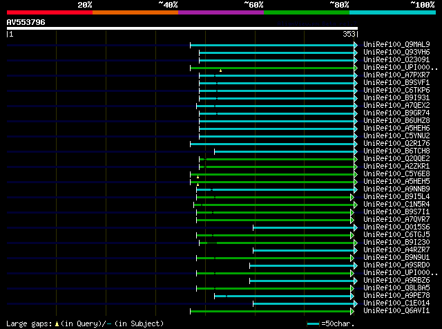This screenshot has width=442, height=329.
Task: Select the UniRef100_Q8L8A5 label
Action: [x=396, y=288]
